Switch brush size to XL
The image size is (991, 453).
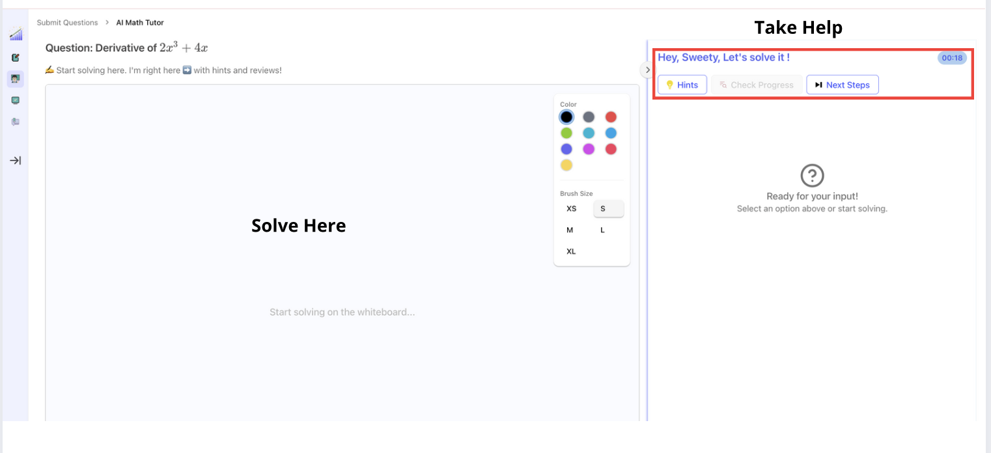[571, 251]
